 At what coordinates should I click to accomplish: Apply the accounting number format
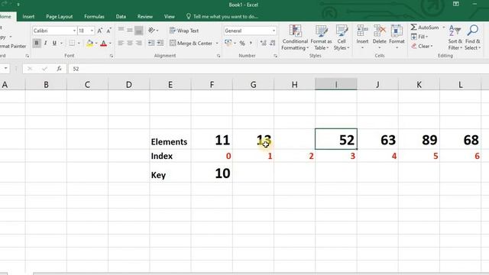coord(228,43)
